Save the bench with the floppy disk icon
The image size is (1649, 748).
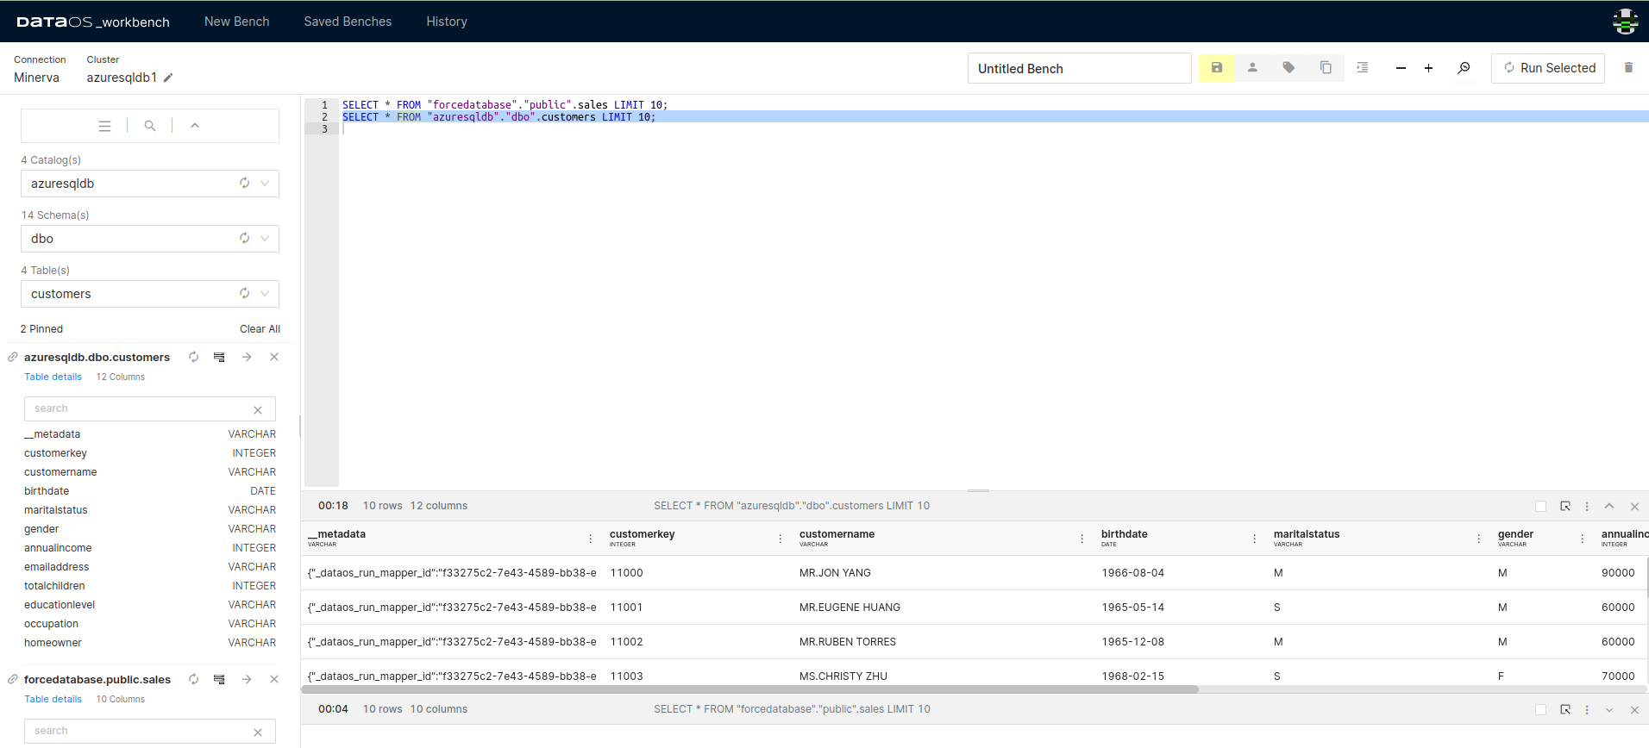1216,68
